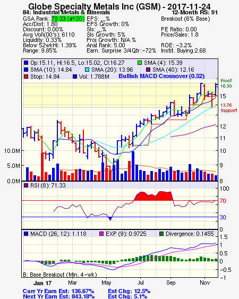The height and width of the screenshot is (299, 239).
Task: Select the cyan SMA (20) legend marker
Action: (x=87, y=70)
